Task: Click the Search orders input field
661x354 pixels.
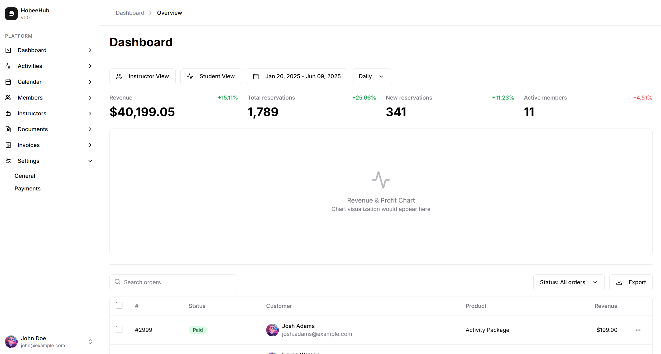Action: (173, 282)
